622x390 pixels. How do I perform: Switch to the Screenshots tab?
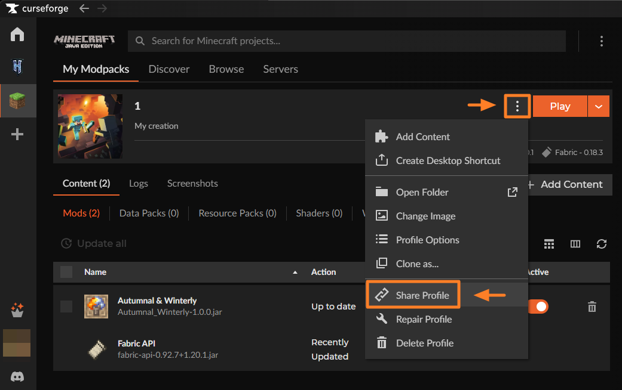[x=192, y=183]
